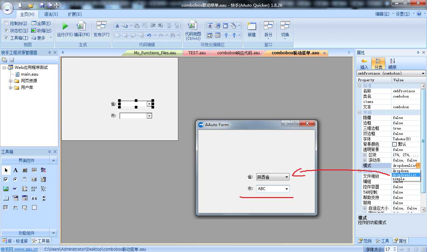
Task: Expand the 滚动条 property group
Action: click(365, 160)
